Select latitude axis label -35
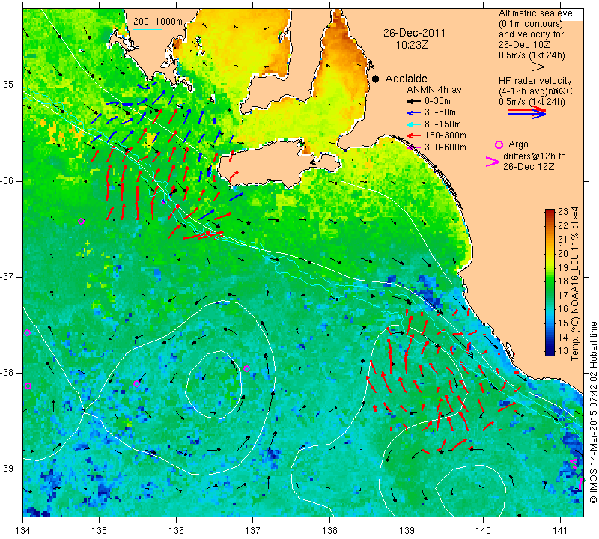Image resolution: width=599 pixels, height=539 pixels. (x=7, y=85)
